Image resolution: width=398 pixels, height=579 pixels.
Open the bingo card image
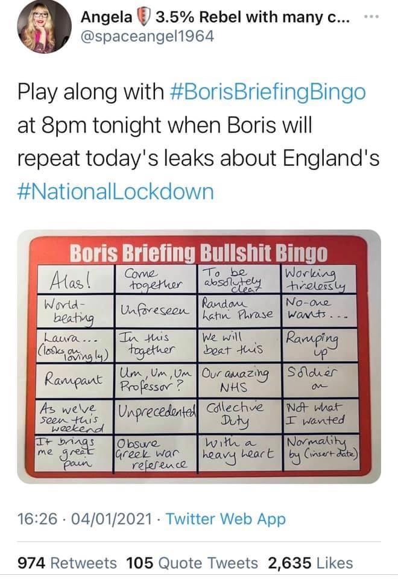click(199, 356)
